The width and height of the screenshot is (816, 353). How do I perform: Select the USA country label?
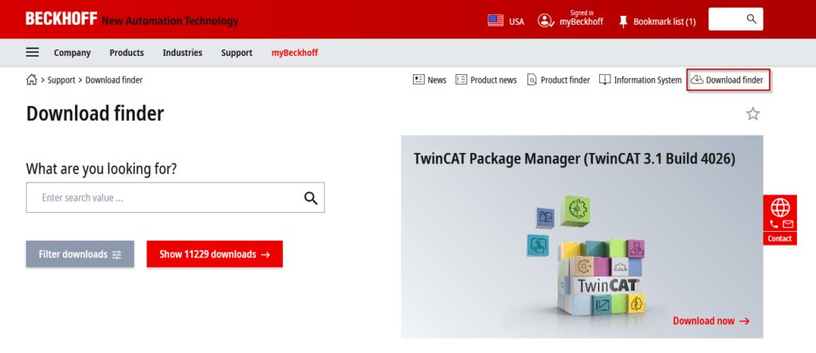coord(516,22)
